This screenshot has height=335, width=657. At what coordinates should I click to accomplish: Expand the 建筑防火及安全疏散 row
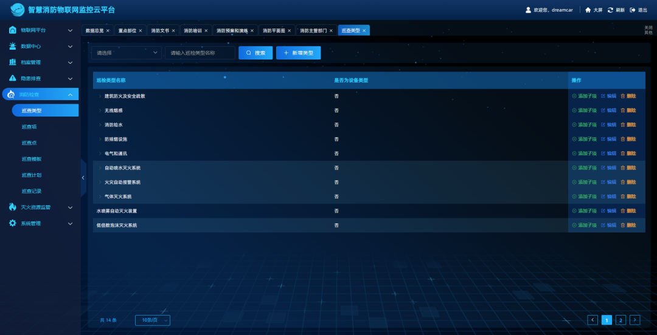(x=100, y=96)
